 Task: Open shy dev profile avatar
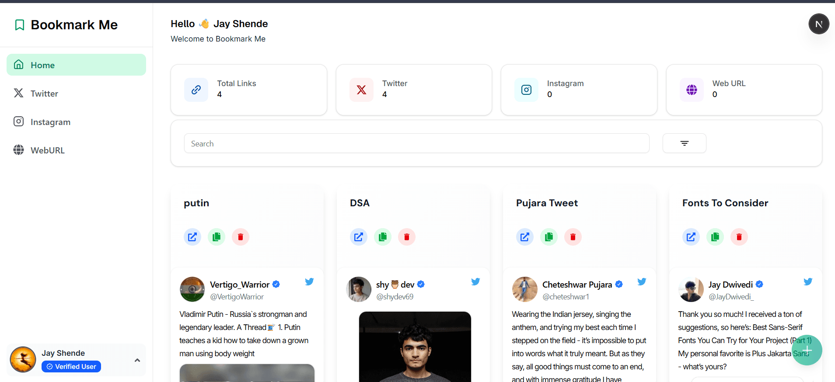coord(359,289)
